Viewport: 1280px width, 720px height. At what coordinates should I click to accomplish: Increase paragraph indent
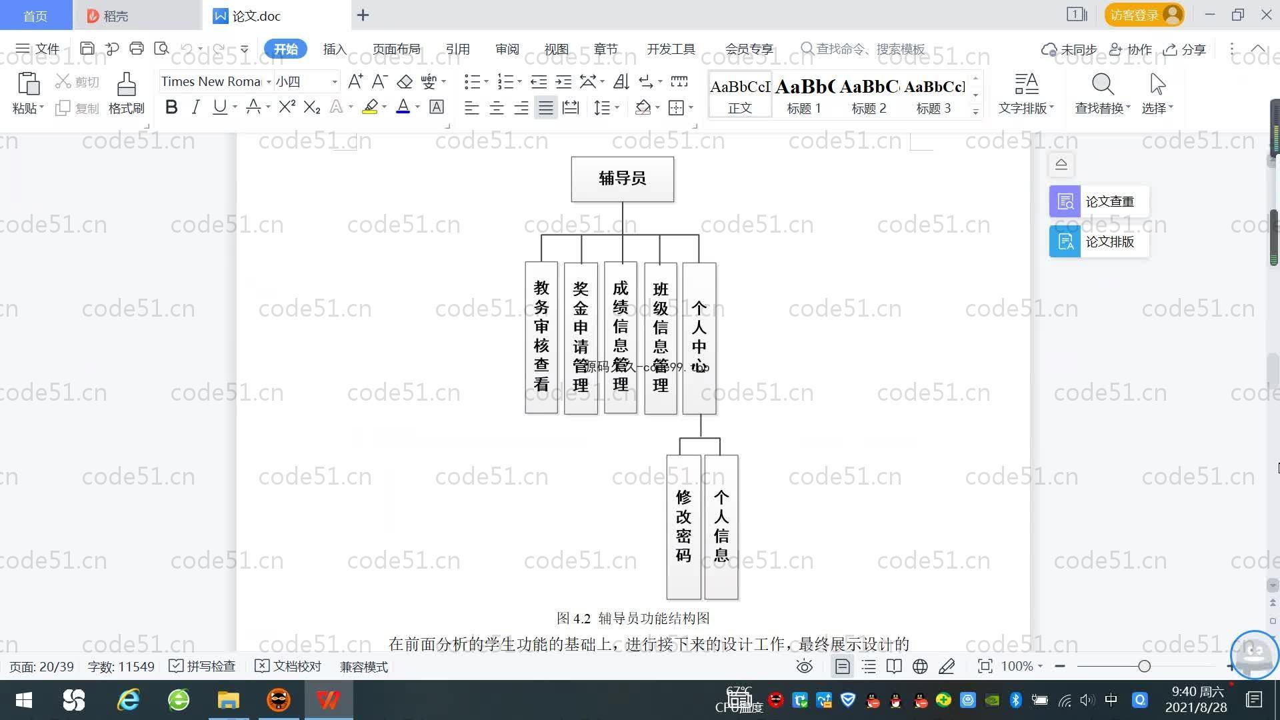pyautogui.click(x=563, y=81)
